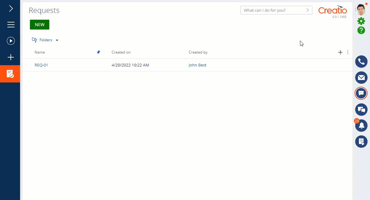The height and width of the screenshot is (200, 370).
Task: Open the user profile avatar
Action: [x=361, y=10]
